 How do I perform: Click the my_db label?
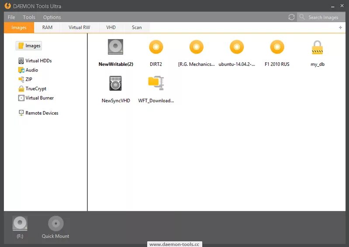[318, 64]
